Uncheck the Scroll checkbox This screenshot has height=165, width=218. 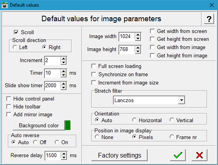pos(16,32)
